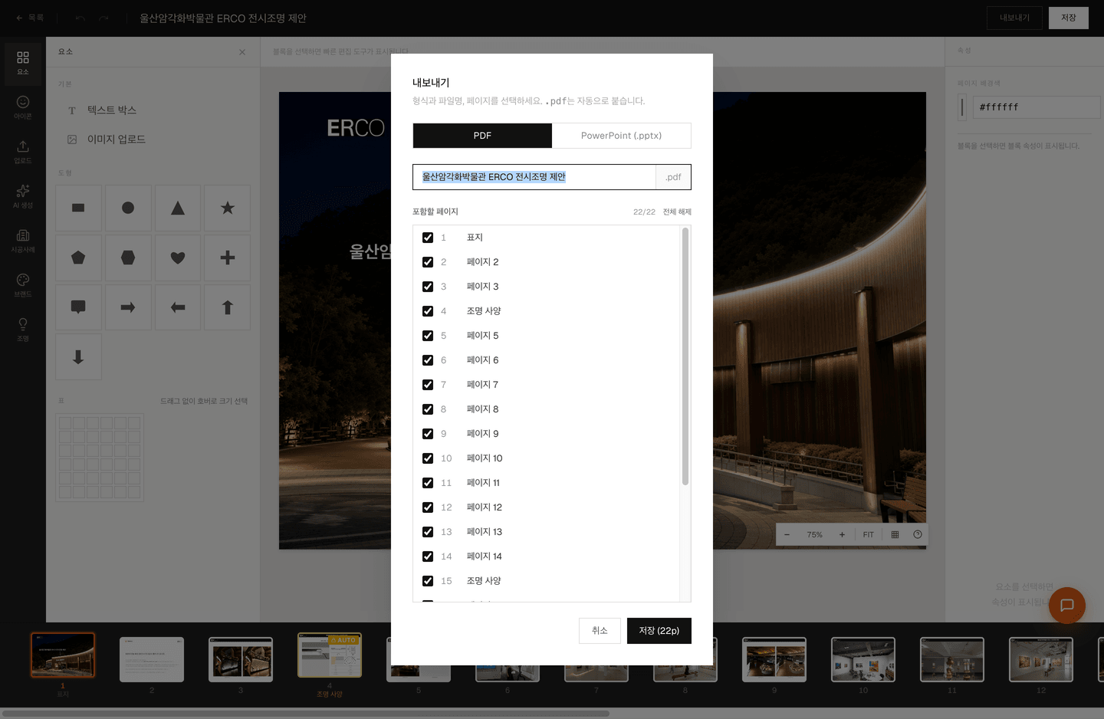Image resolution: width=1104 pixels, height=719 pixels.
Task: Select the PowerPoint (.pptx) format tab
Action: point(621,136)
